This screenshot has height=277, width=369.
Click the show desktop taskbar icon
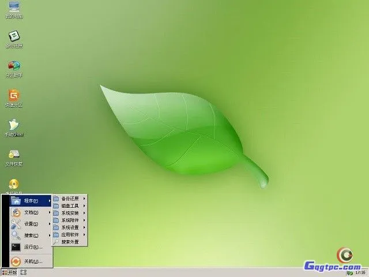click(23, 272)
